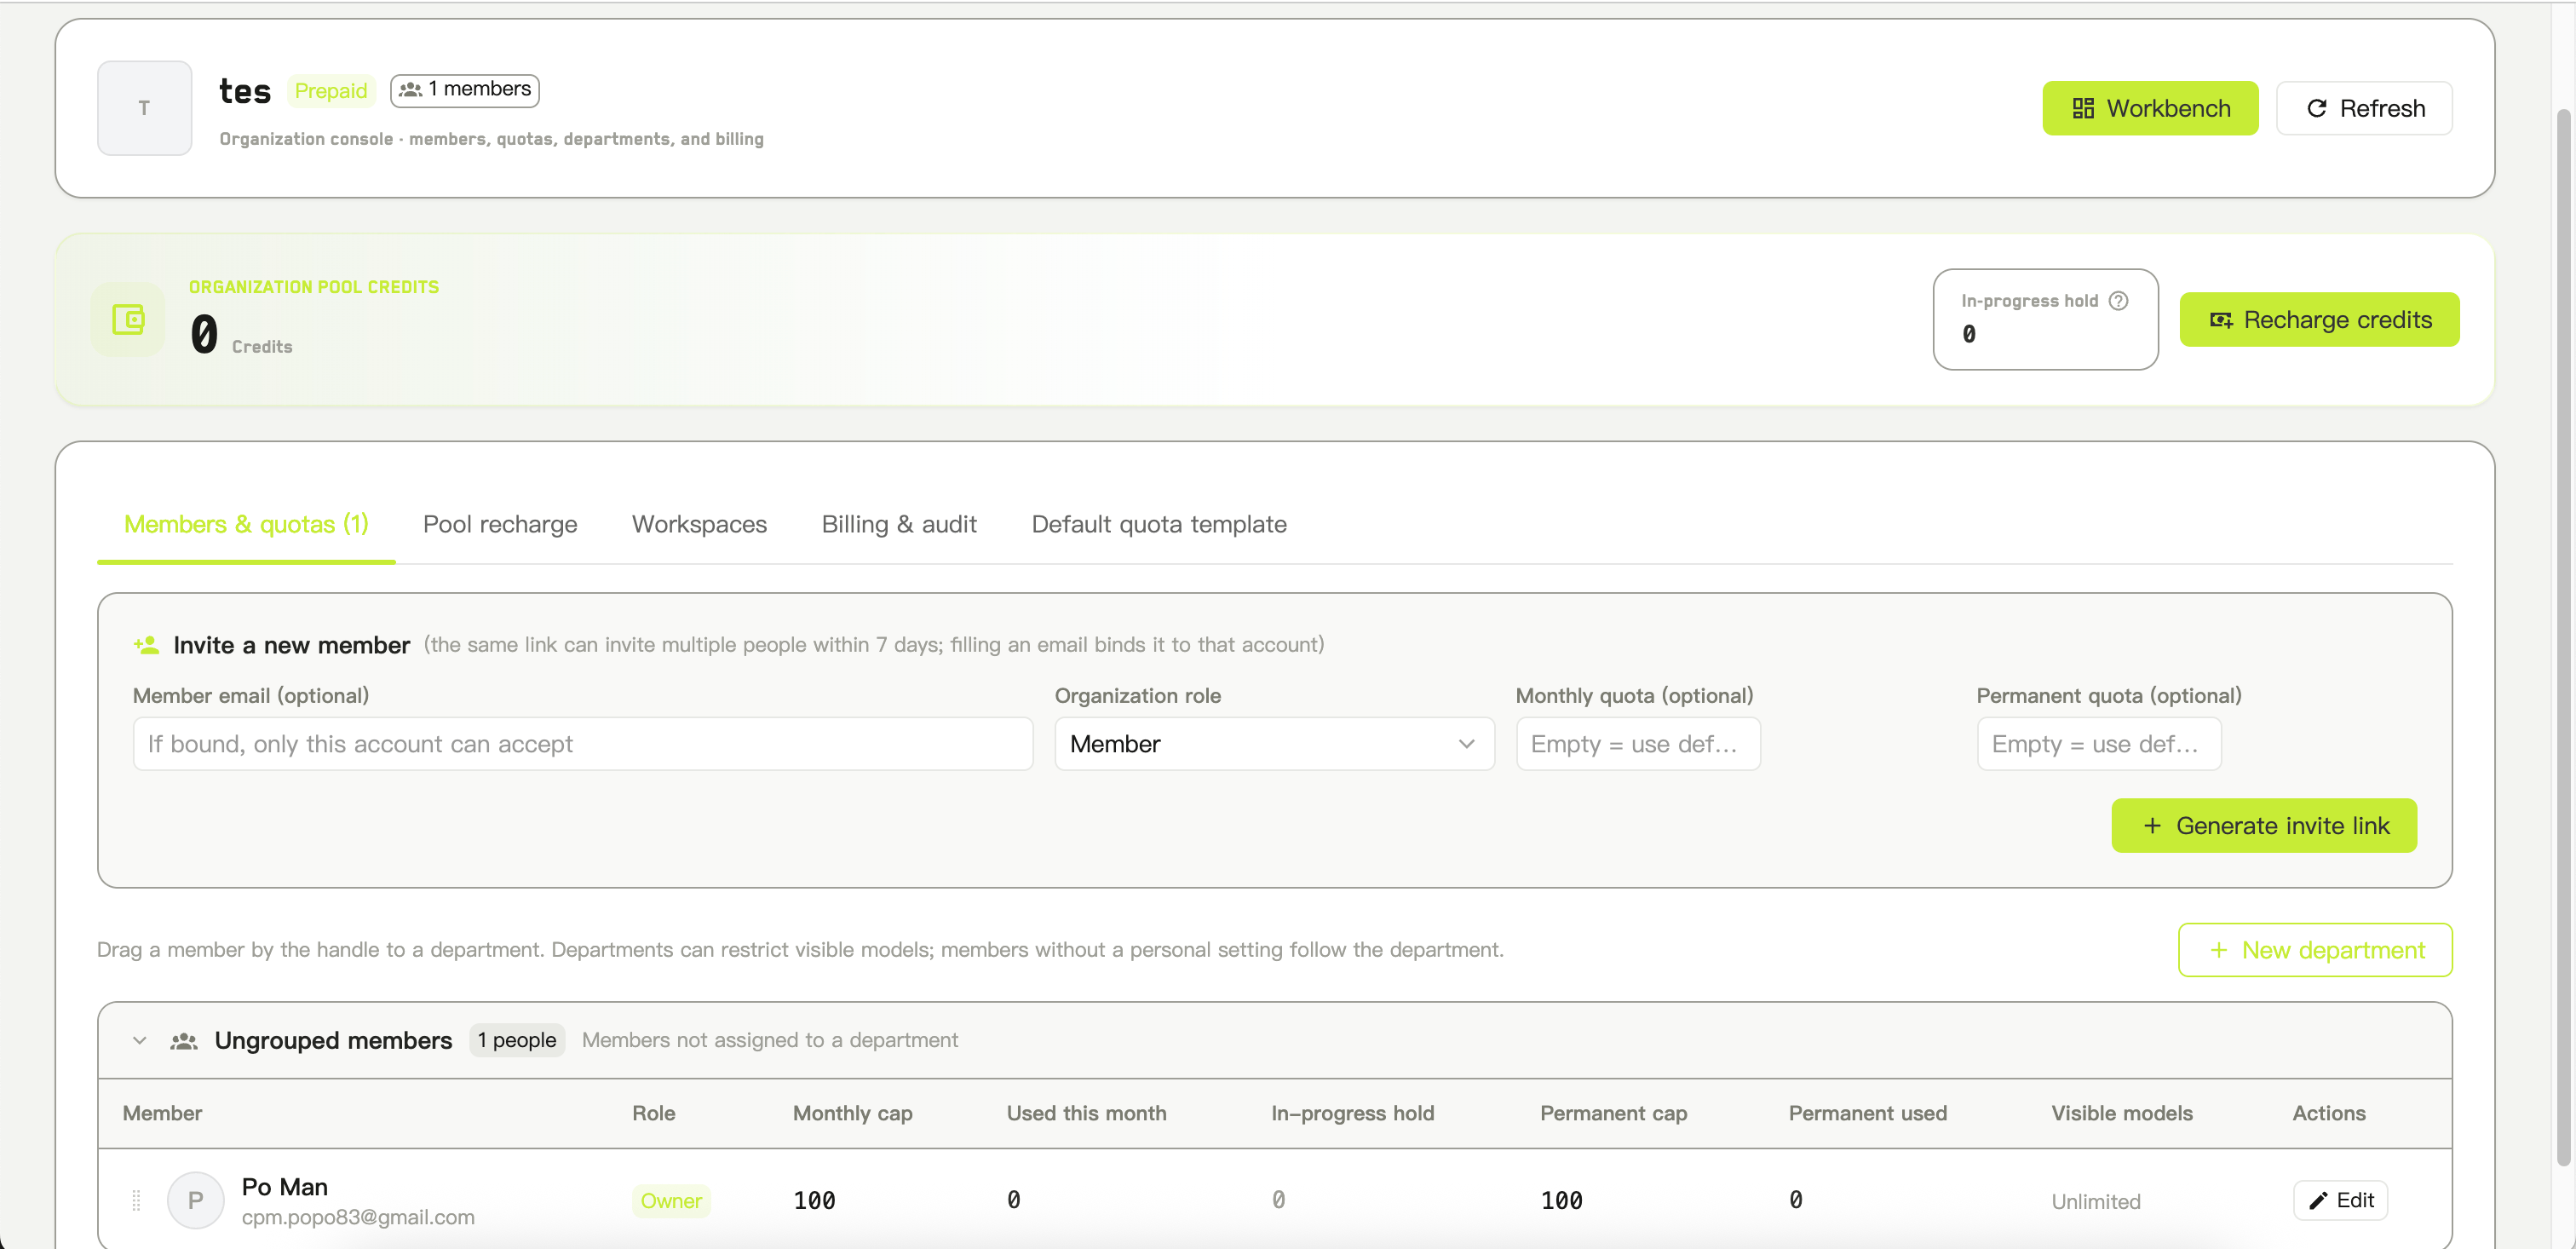Open Default quota template tab
Viewport: 2576px width, 1249px height.
(x=1159, y=524)
